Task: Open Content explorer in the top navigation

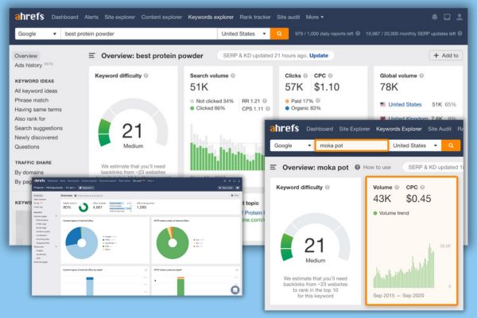Action: coord(161,17)
